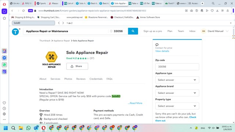235x132 pixels.
Task: Click the blue search button
Action: point(133,31)
